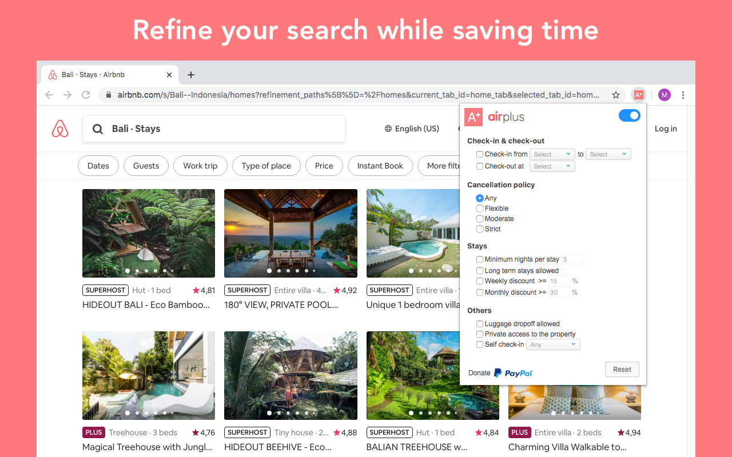Disable the airplus extension toggle
Viewport: 732px width, 457px height.
[x=629, y=115]
